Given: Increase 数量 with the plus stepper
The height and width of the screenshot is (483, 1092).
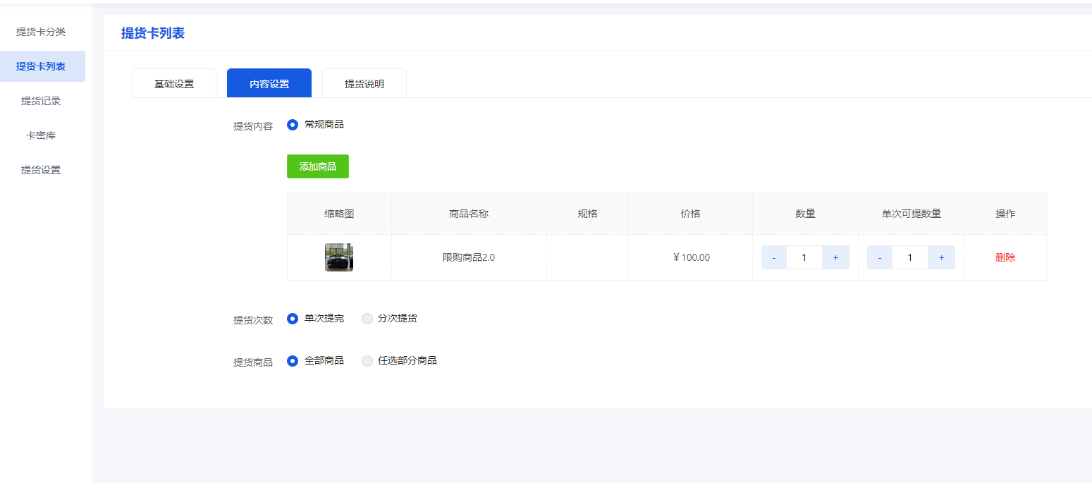Looking at the screenshot, I should pyautogui.click(x=835, y=257).
